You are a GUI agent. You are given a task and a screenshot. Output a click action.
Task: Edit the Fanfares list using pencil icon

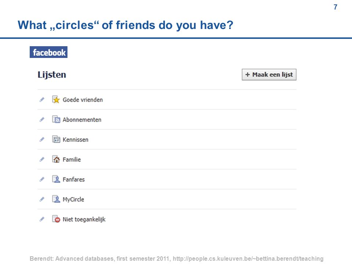pos(42,179)
